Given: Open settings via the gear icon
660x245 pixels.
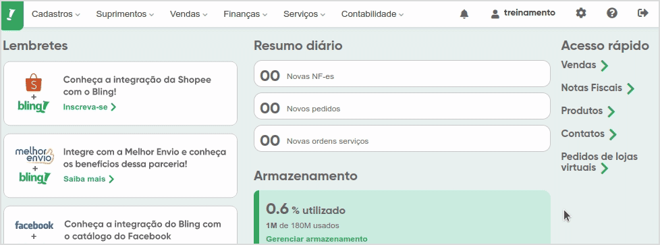Looking at the screenshot, I should pos(581,13).
